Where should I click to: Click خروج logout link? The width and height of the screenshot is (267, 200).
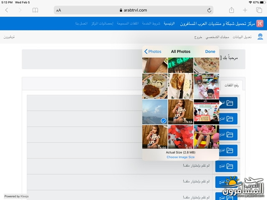click(198, 37)
